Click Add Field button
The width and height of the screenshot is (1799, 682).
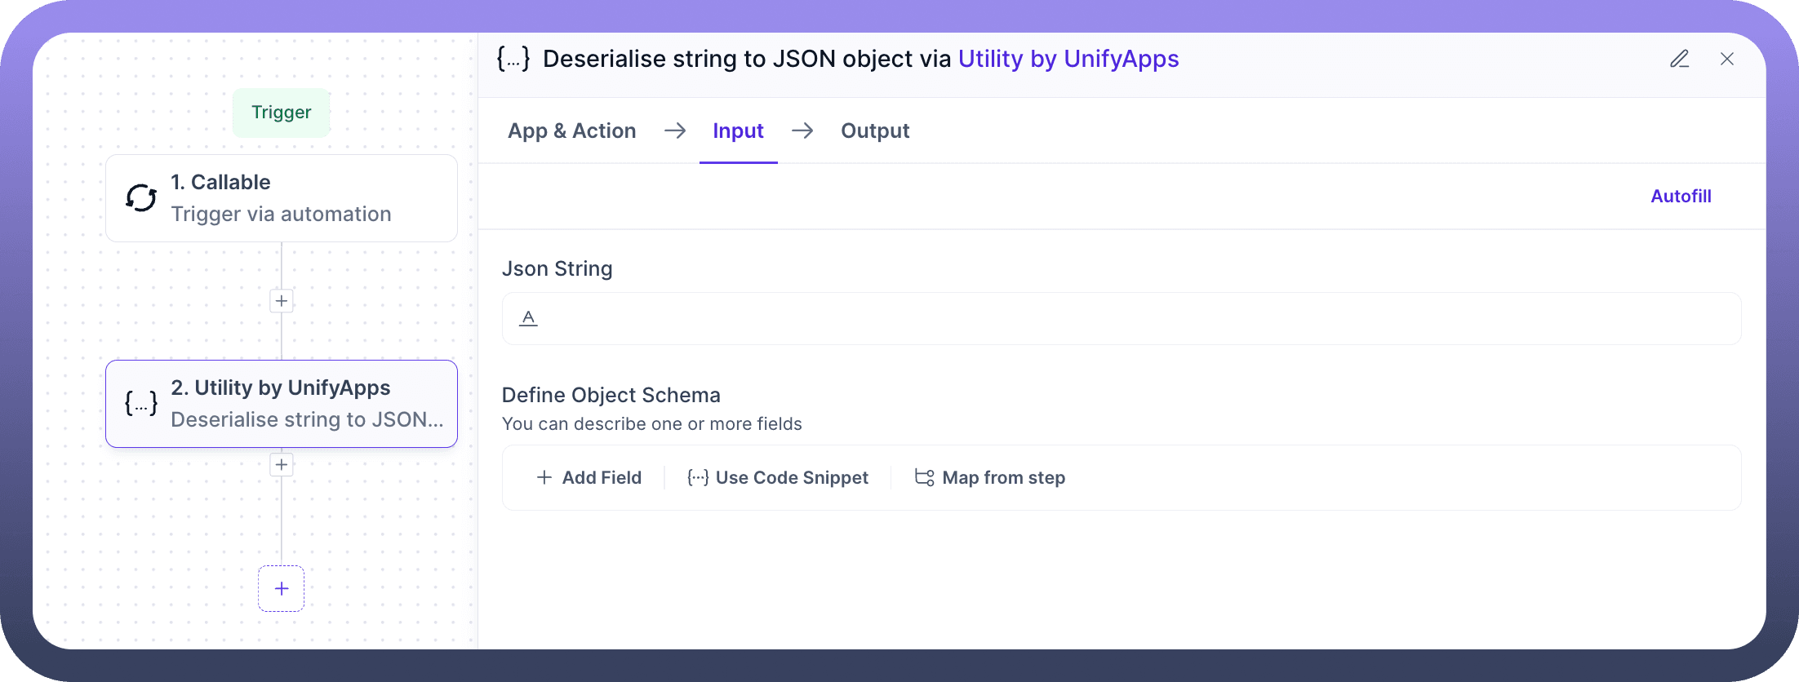pos(589,477)
